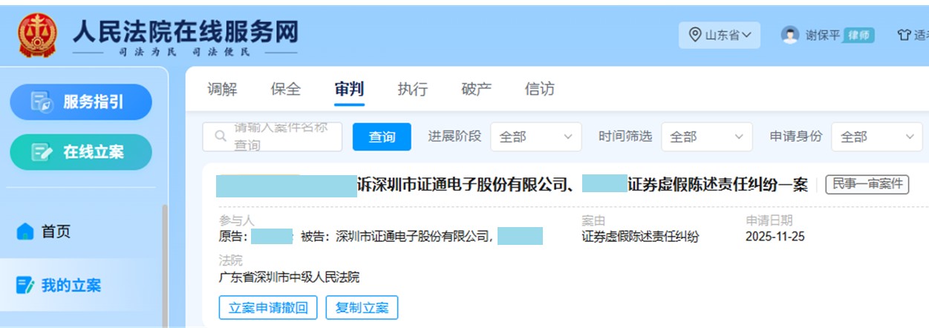Switch to the 保全 tab
The height and width of the screenshot is (328, 929).
(286, 89)
